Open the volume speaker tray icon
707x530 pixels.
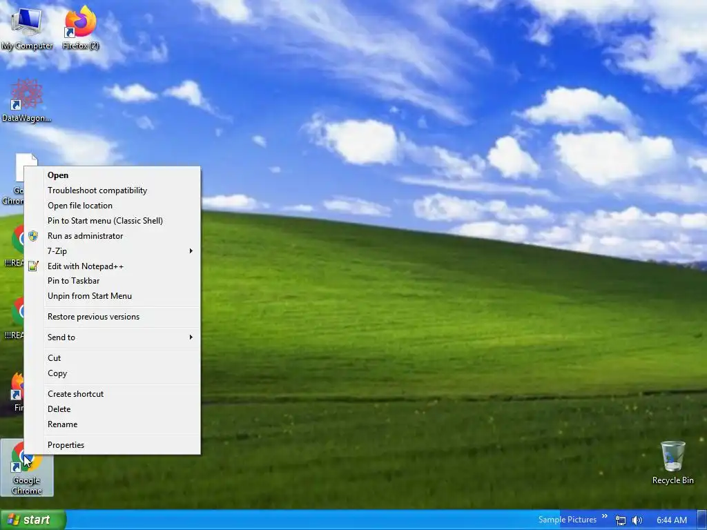(x=637, y=520)
